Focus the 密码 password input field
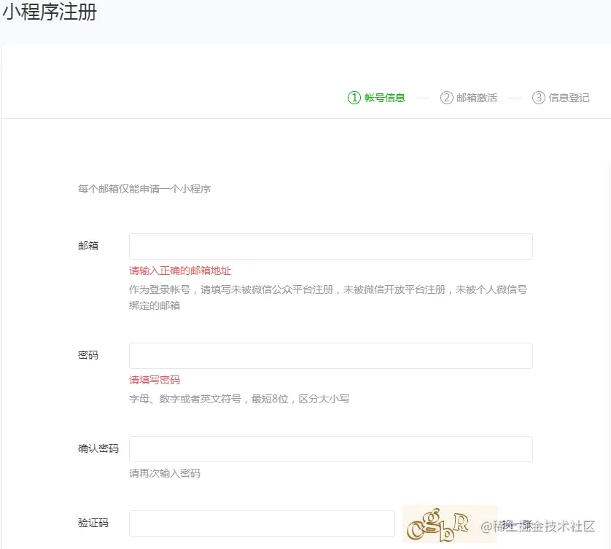Image resolution: width=611 pixels, height=549 pixels. 331,356
